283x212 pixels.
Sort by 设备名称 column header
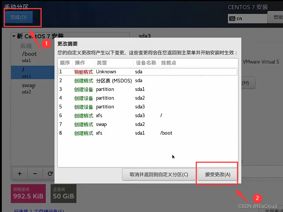tap(146, 63)
